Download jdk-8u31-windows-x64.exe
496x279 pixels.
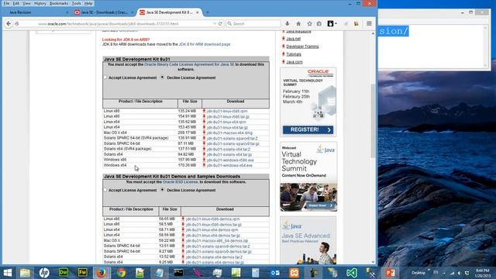pos(229,165)
